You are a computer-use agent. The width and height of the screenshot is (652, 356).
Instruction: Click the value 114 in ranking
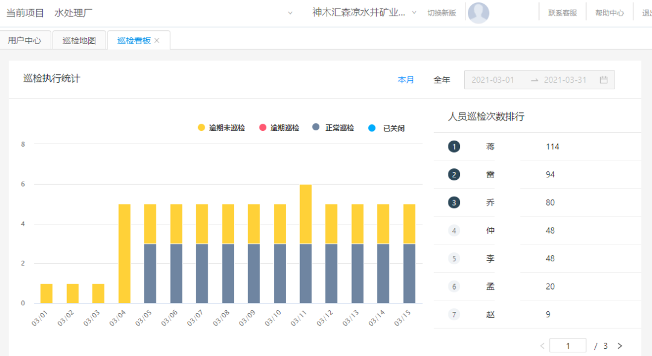[552, 147]
